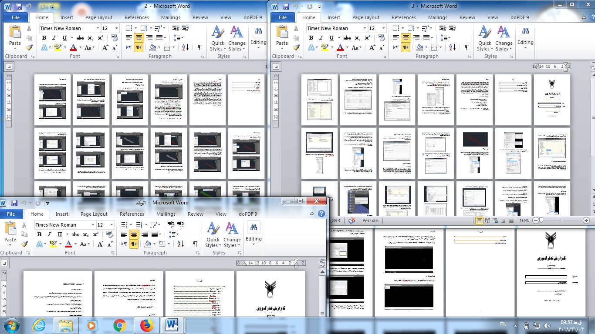
Task: Open Quick Styles gallery in document 2 window
Action: (217, 39)
